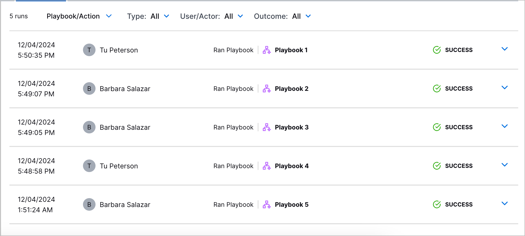525x236 pixels.
Task: Click 'Ran Playbook' text in the Playbook 5 row
Action: [233, 204]
